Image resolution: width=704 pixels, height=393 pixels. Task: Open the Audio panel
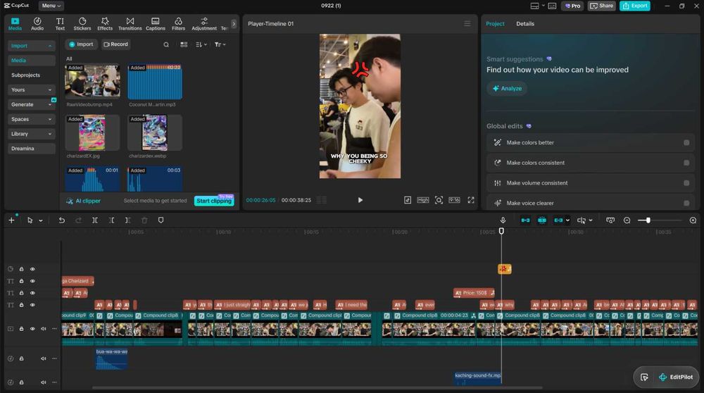(x=37, y=24)
